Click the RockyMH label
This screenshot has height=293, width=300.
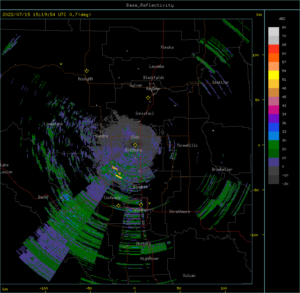[x=85, y=79]
